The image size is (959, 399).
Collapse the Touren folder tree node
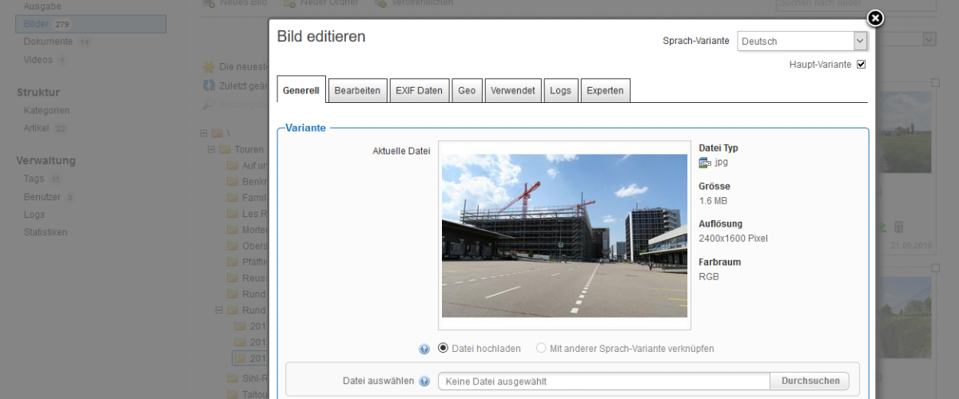pos(212,150)
